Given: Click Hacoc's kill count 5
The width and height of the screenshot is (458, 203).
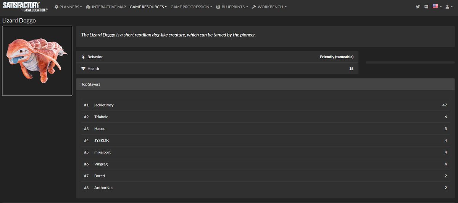Looking at the screenshot, I should tap(446, 129).
